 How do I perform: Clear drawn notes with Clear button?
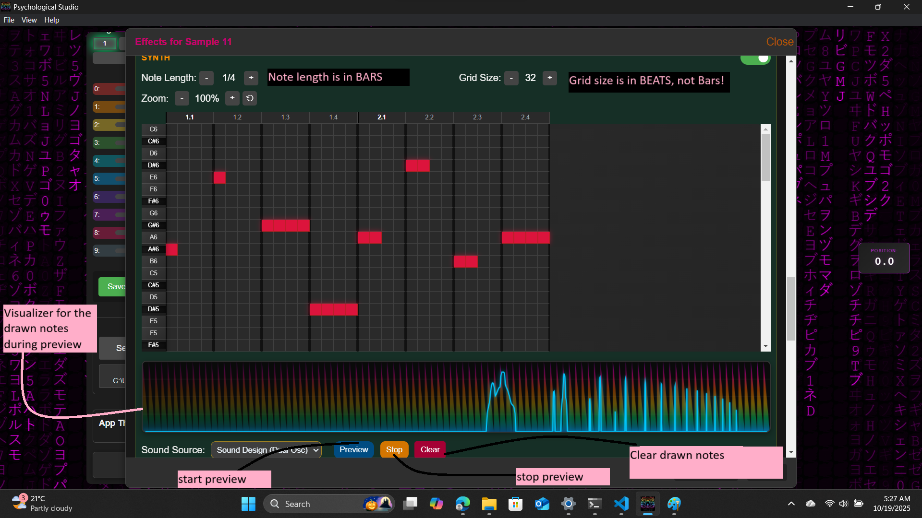[x=430, y=449]
